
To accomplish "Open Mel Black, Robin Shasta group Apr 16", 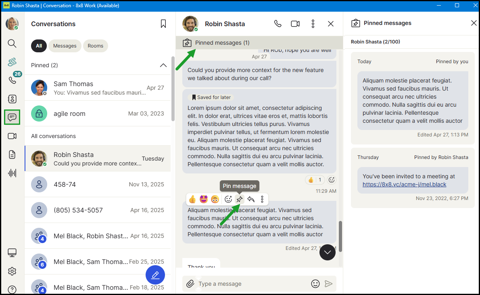I will coord(98,236).
